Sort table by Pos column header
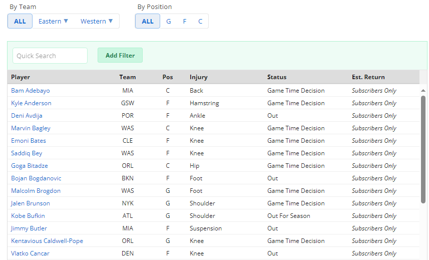The width and height of the screenshot is (429, 260). point(168,77)
